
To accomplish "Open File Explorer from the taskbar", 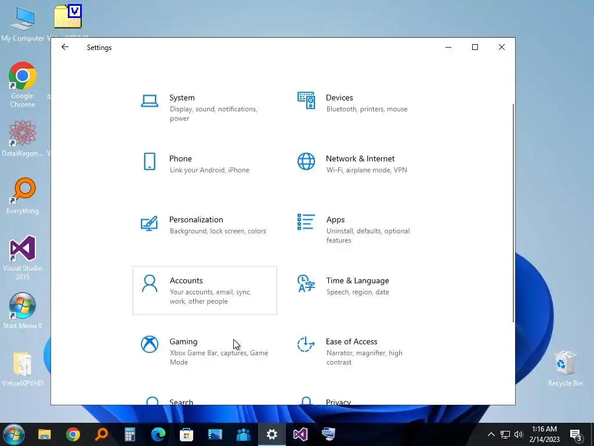I will coord(44,434).
